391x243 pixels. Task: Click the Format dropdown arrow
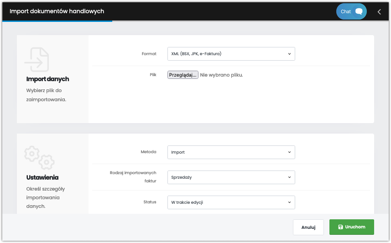click(x=290, y=54)
